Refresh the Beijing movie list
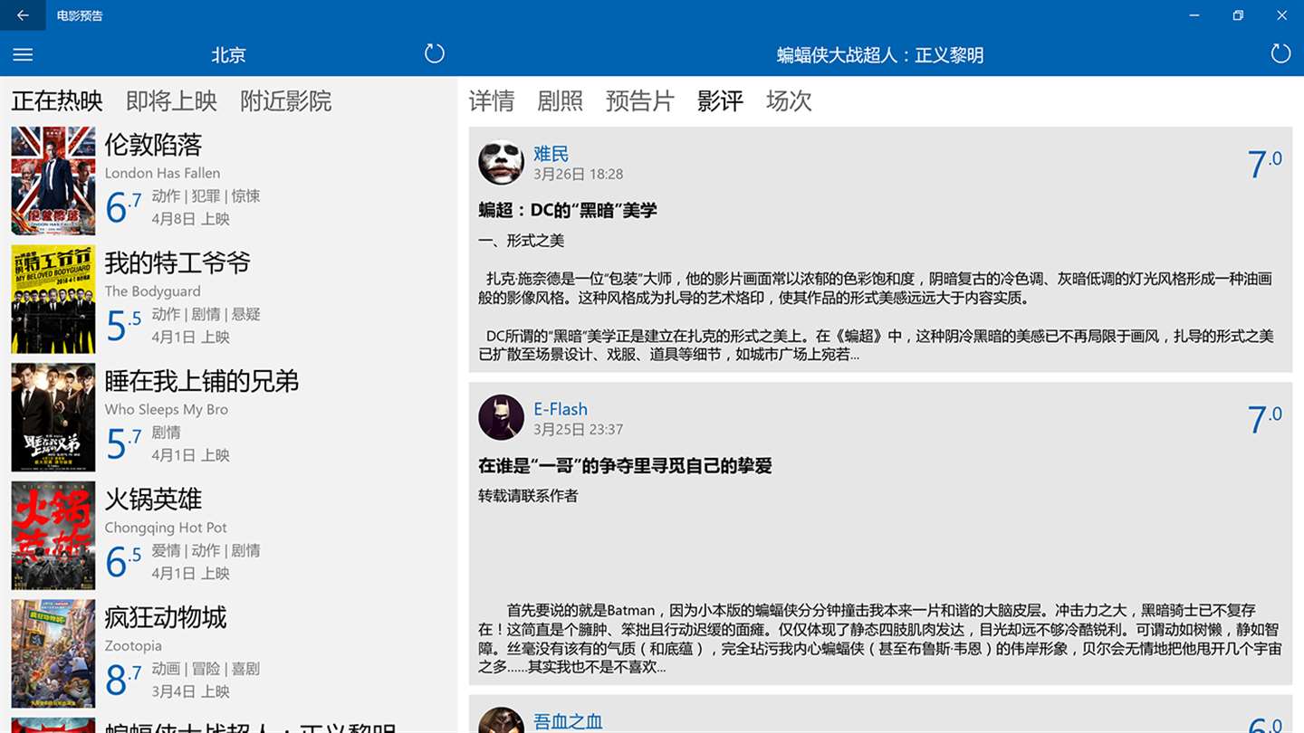 click(435, 53)
